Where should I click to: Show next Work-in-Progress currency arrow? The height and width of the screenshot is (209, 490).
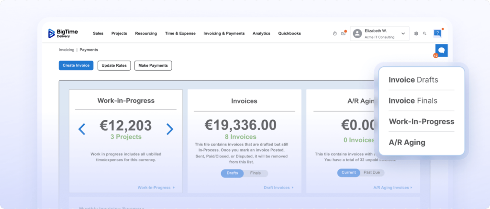[170, 129]
